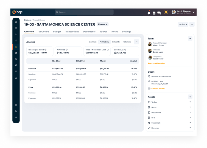207x148 pixels.
Task: Open the payments coins icon in sidebar
Action: 16,59
